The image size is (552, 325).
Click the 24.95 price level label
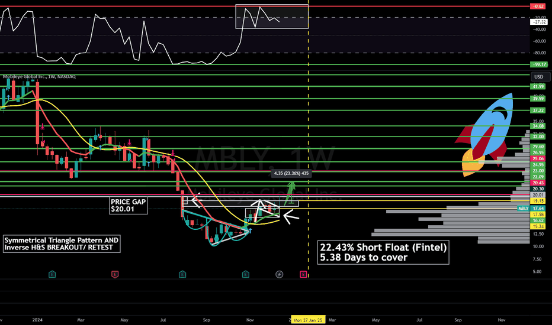tap(538, 165)
